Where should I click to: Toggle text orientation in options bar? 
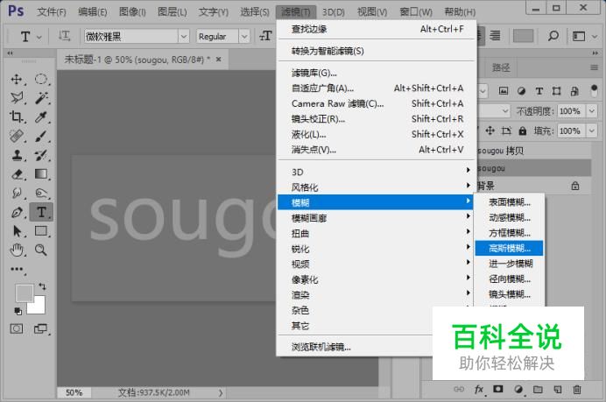pos(64,36)
